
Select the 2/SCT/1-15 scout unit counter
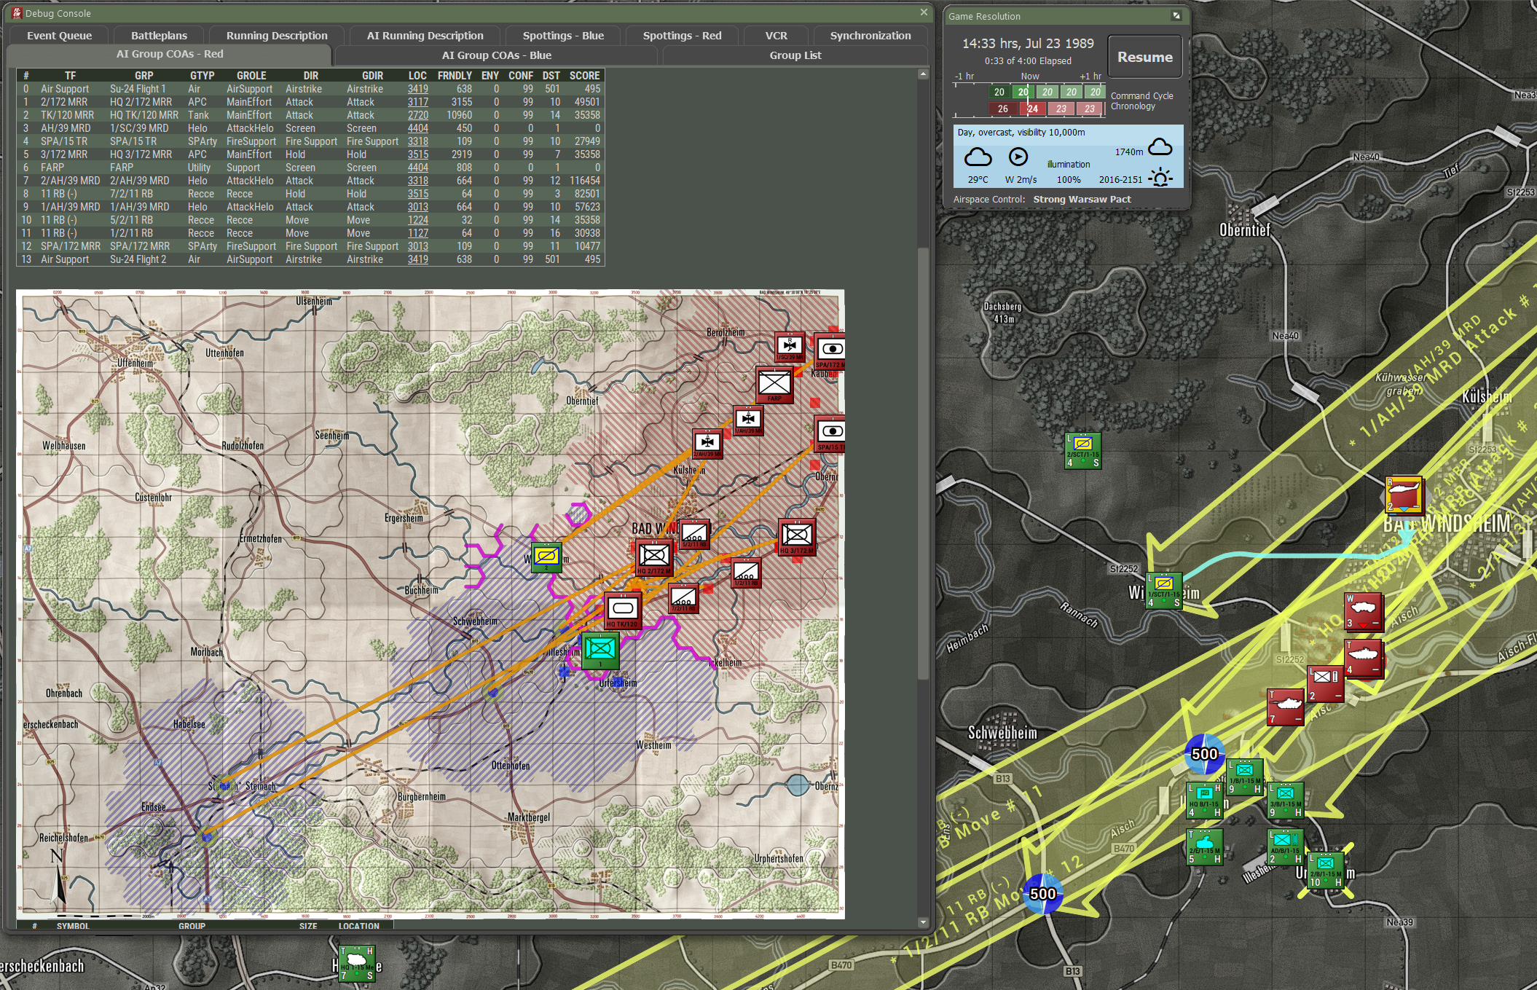coord(1082,450)
